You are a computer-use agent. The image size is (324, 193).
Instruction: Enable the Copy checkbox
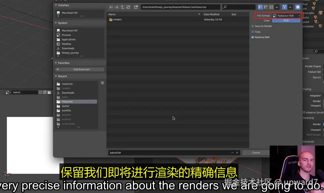[253, 32]
